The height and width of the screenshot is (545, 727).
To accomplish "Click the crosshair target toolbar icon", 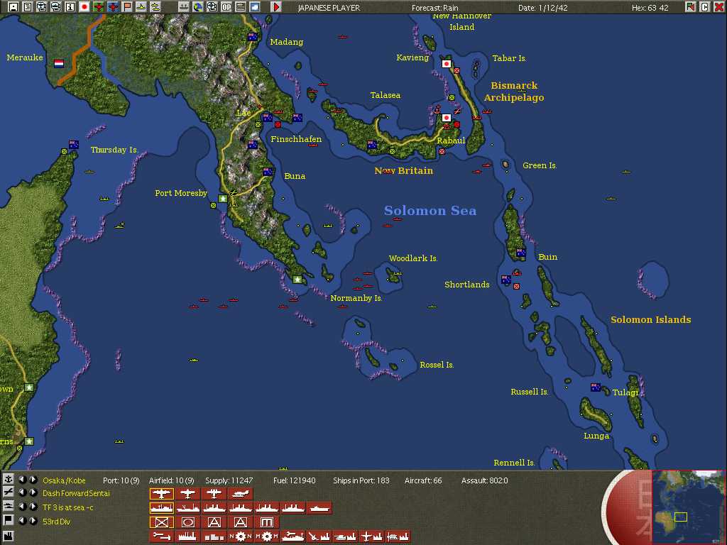I will [x=212, y=7].
